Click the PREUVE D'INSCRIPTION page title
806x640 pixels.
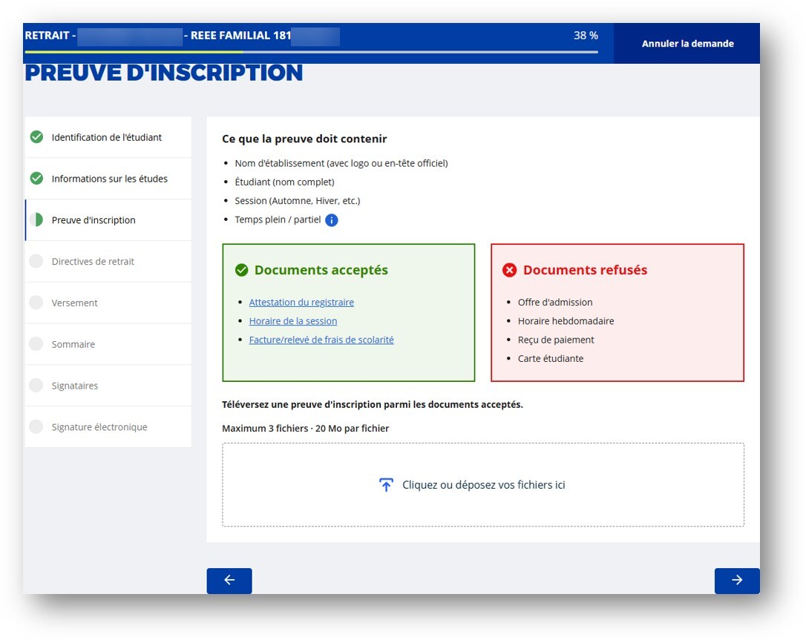164,73
